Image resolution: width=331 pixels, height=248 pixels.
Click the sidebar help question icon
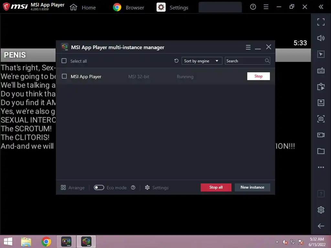(321, 194)
